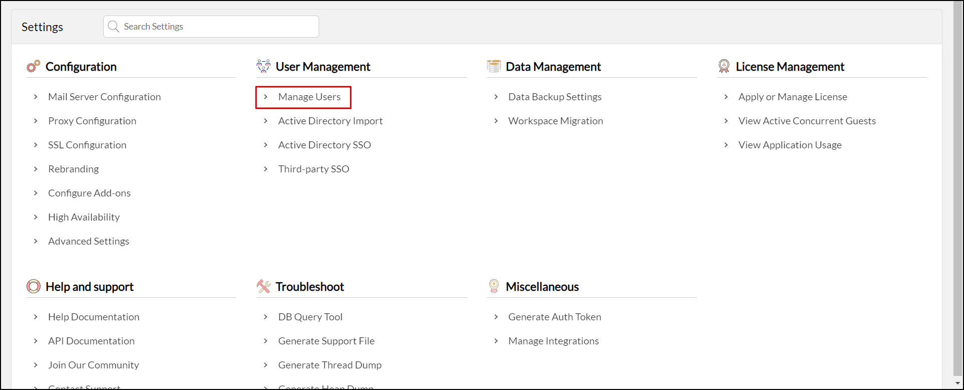This screenshot has width=964, height=390.
Task: Click the down arrow of the page scrollbar
Action: coord(957,383)
